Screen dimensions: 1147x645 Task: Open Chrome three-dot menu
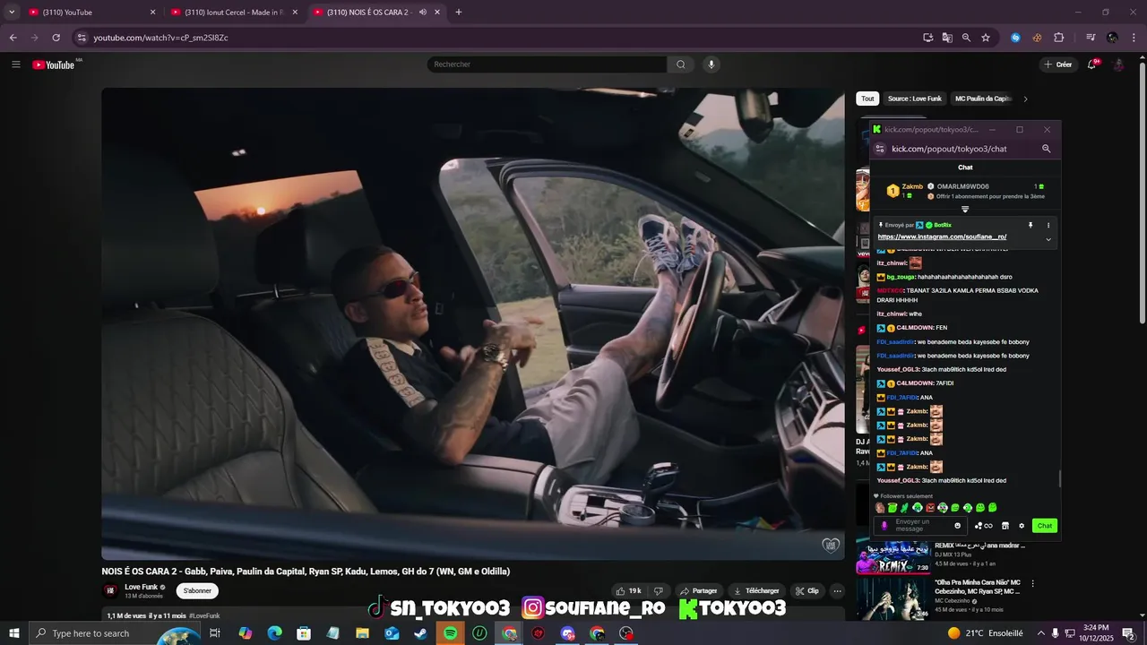[1134, 38]
